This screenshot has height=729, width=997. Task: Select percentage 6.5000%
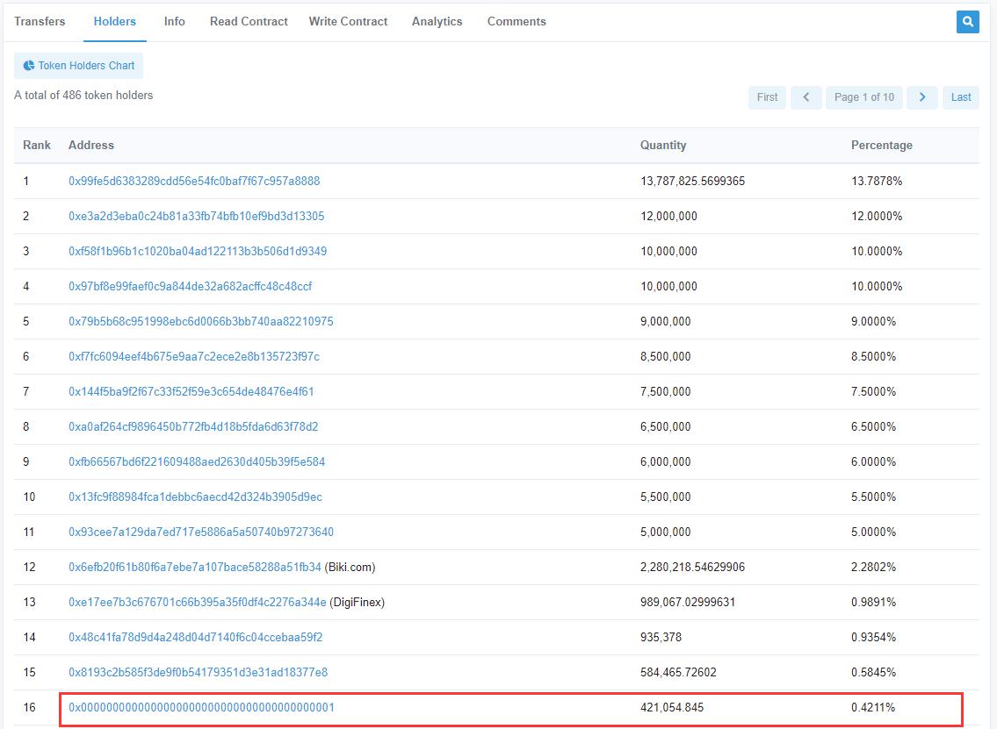click(874, 426)
